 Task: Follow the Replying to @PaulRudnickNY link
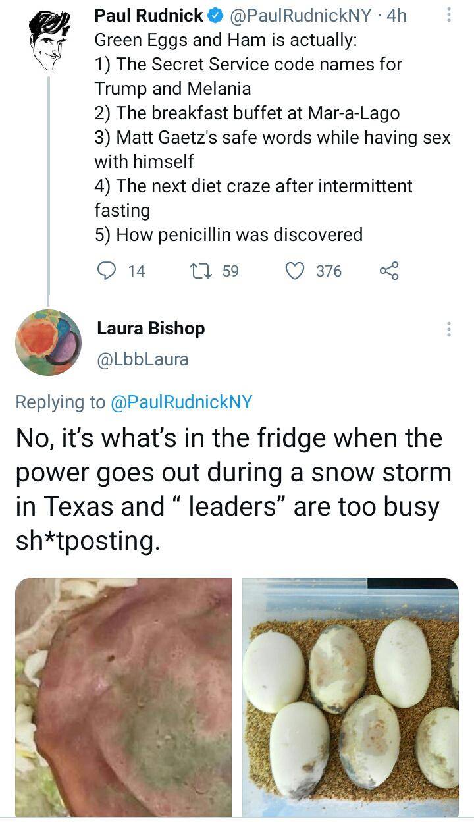pos(182,402)
